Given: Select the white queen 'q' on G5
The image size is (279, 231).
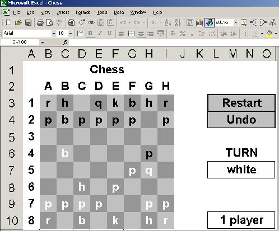Looking at the screenshot, I should coord(149,170).
